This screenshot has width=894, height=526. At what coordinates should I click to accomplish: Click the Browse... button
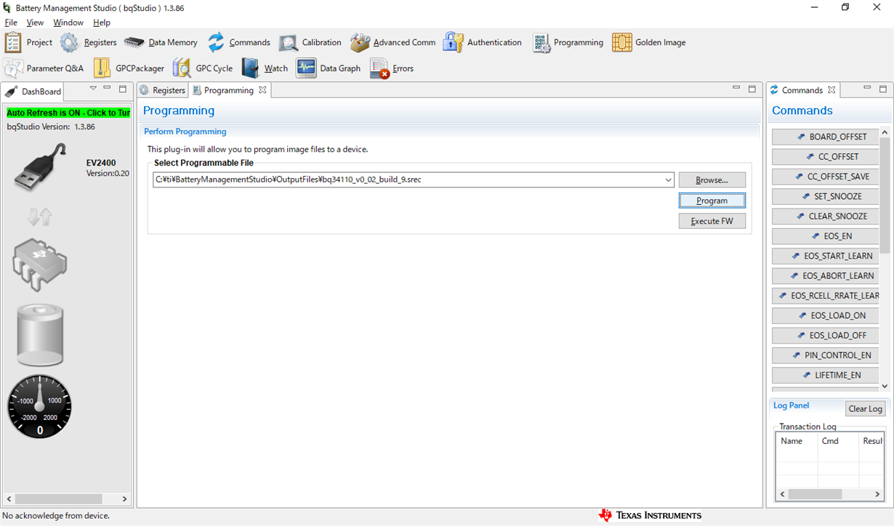click(712, 180)
